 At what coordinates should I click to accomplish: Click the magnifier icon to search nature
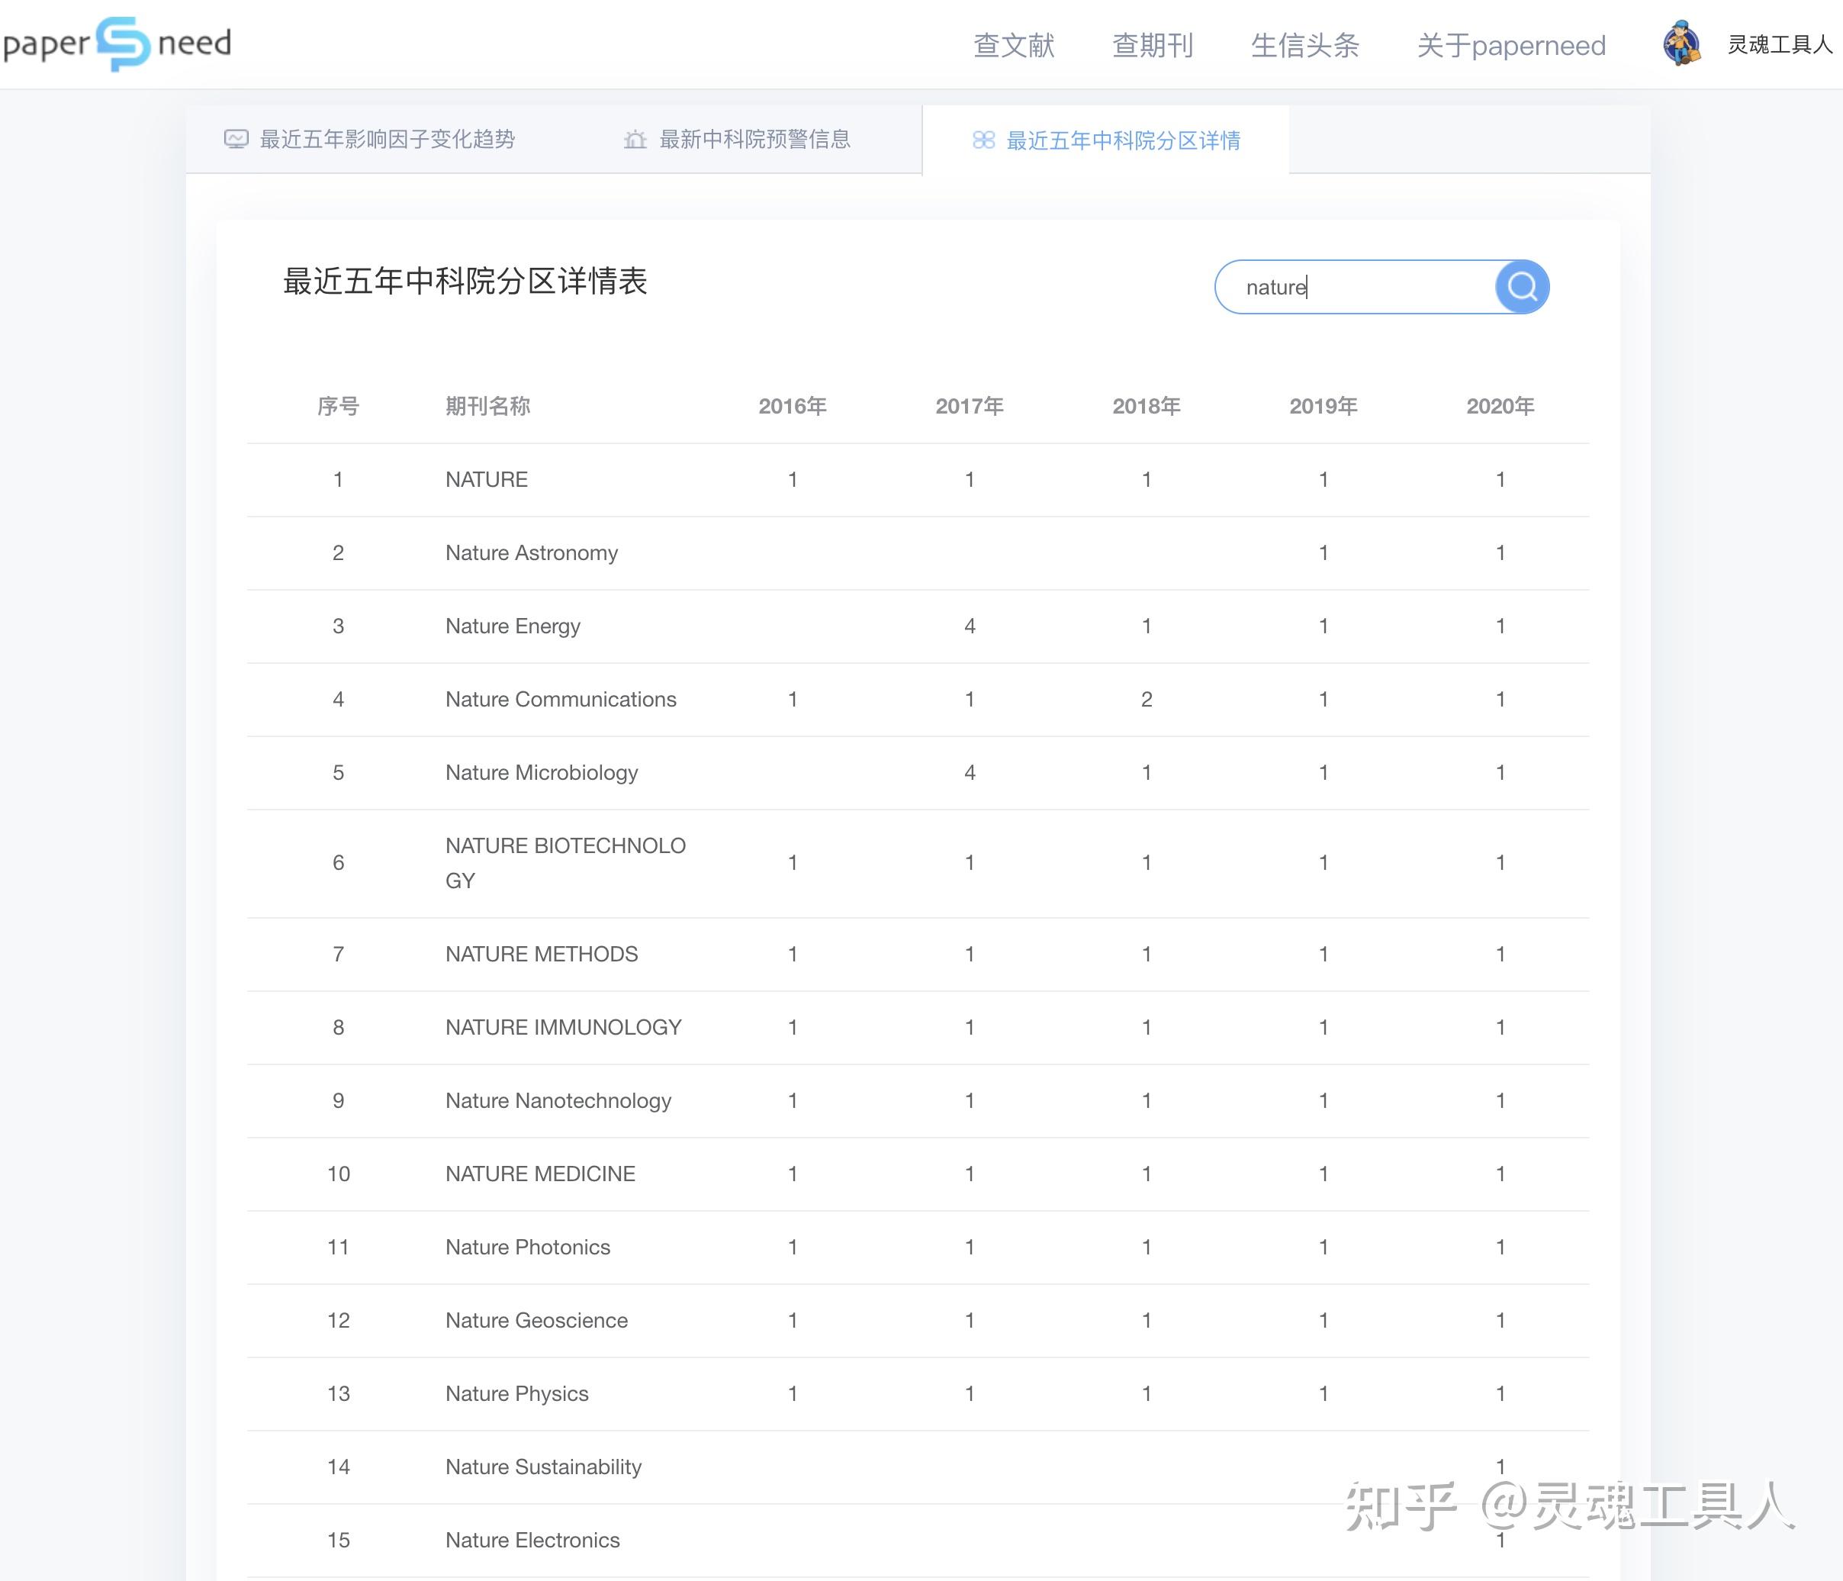click(x=1522, y=286)
